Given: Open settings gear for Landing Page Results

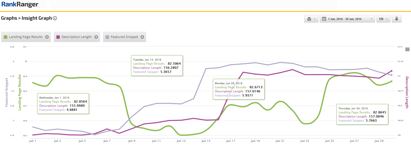Looking at the screenshot, I should (47, 37).
